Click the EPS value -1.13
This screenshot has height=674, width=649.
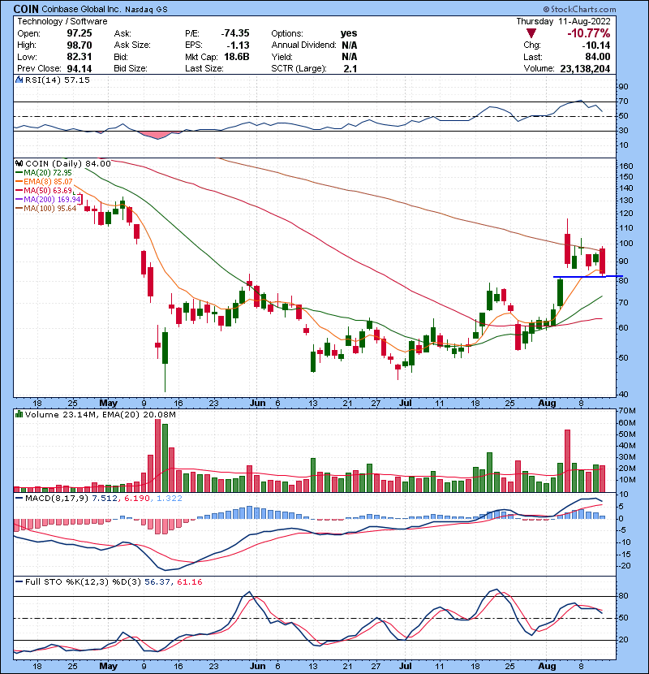point(238,45)
